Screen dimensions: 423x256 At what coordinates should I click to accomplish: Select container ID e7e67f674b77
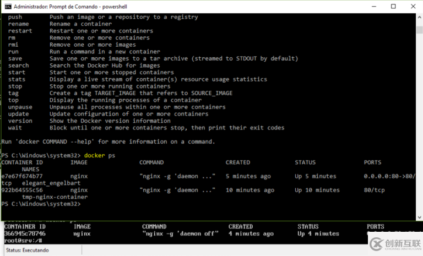tap(22, 176)
